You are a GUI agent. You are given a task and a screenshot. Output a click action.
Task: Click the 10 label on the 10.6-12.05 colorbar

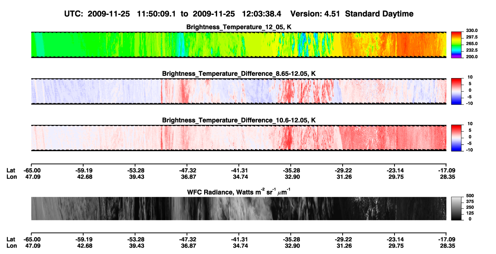(470, 123)
